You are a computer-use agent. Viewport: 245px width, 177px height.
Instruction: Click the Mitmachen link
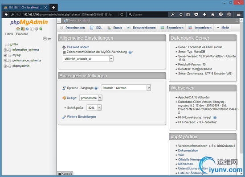185,164
